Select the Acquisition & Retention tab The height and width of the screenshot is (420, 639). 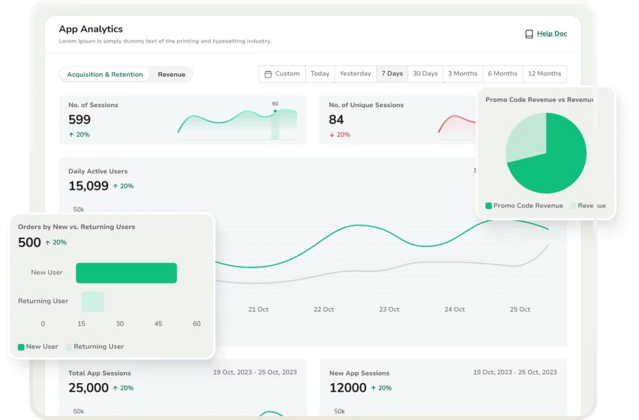click(105, 74)
